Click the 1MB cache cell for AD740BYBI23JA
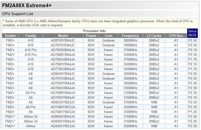Screen dimensions: 201x130 (154, 107)
